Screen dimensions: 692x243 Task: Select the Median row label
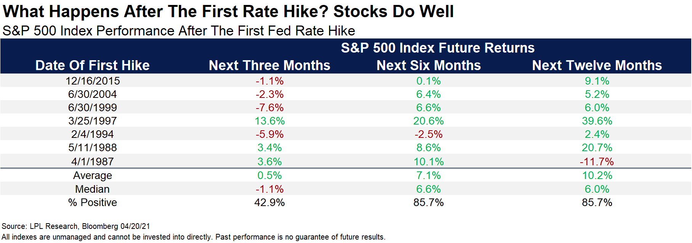coord(92,189)
